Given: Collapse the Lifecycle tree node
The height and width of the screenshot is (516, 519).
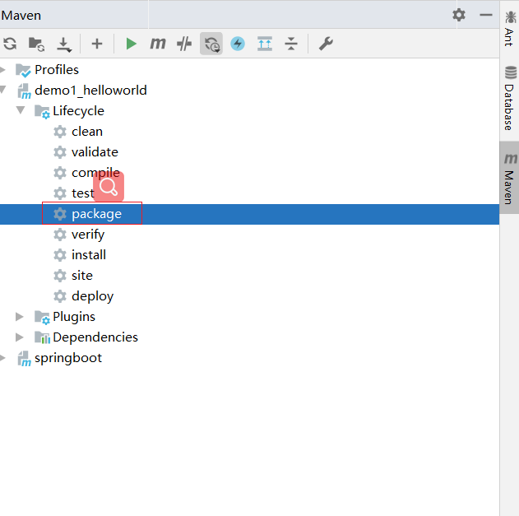Looking at the screenshot, I should coord(21,110).
